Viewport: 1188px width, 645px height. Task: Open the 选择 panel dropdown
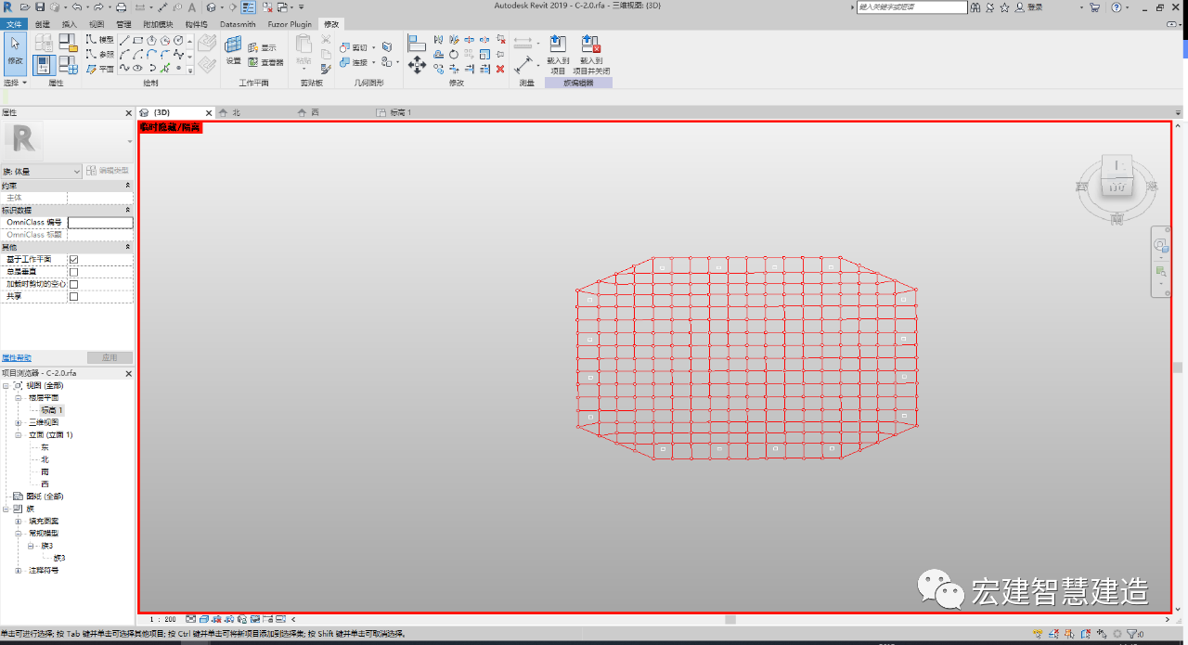15,83
